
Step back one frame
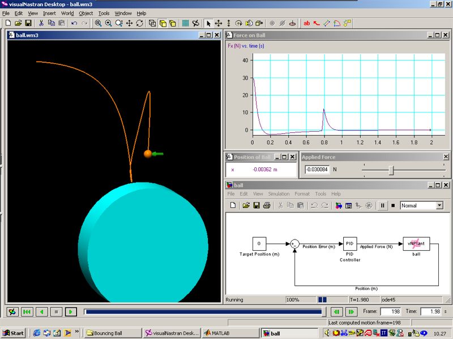tap(337, 312)
